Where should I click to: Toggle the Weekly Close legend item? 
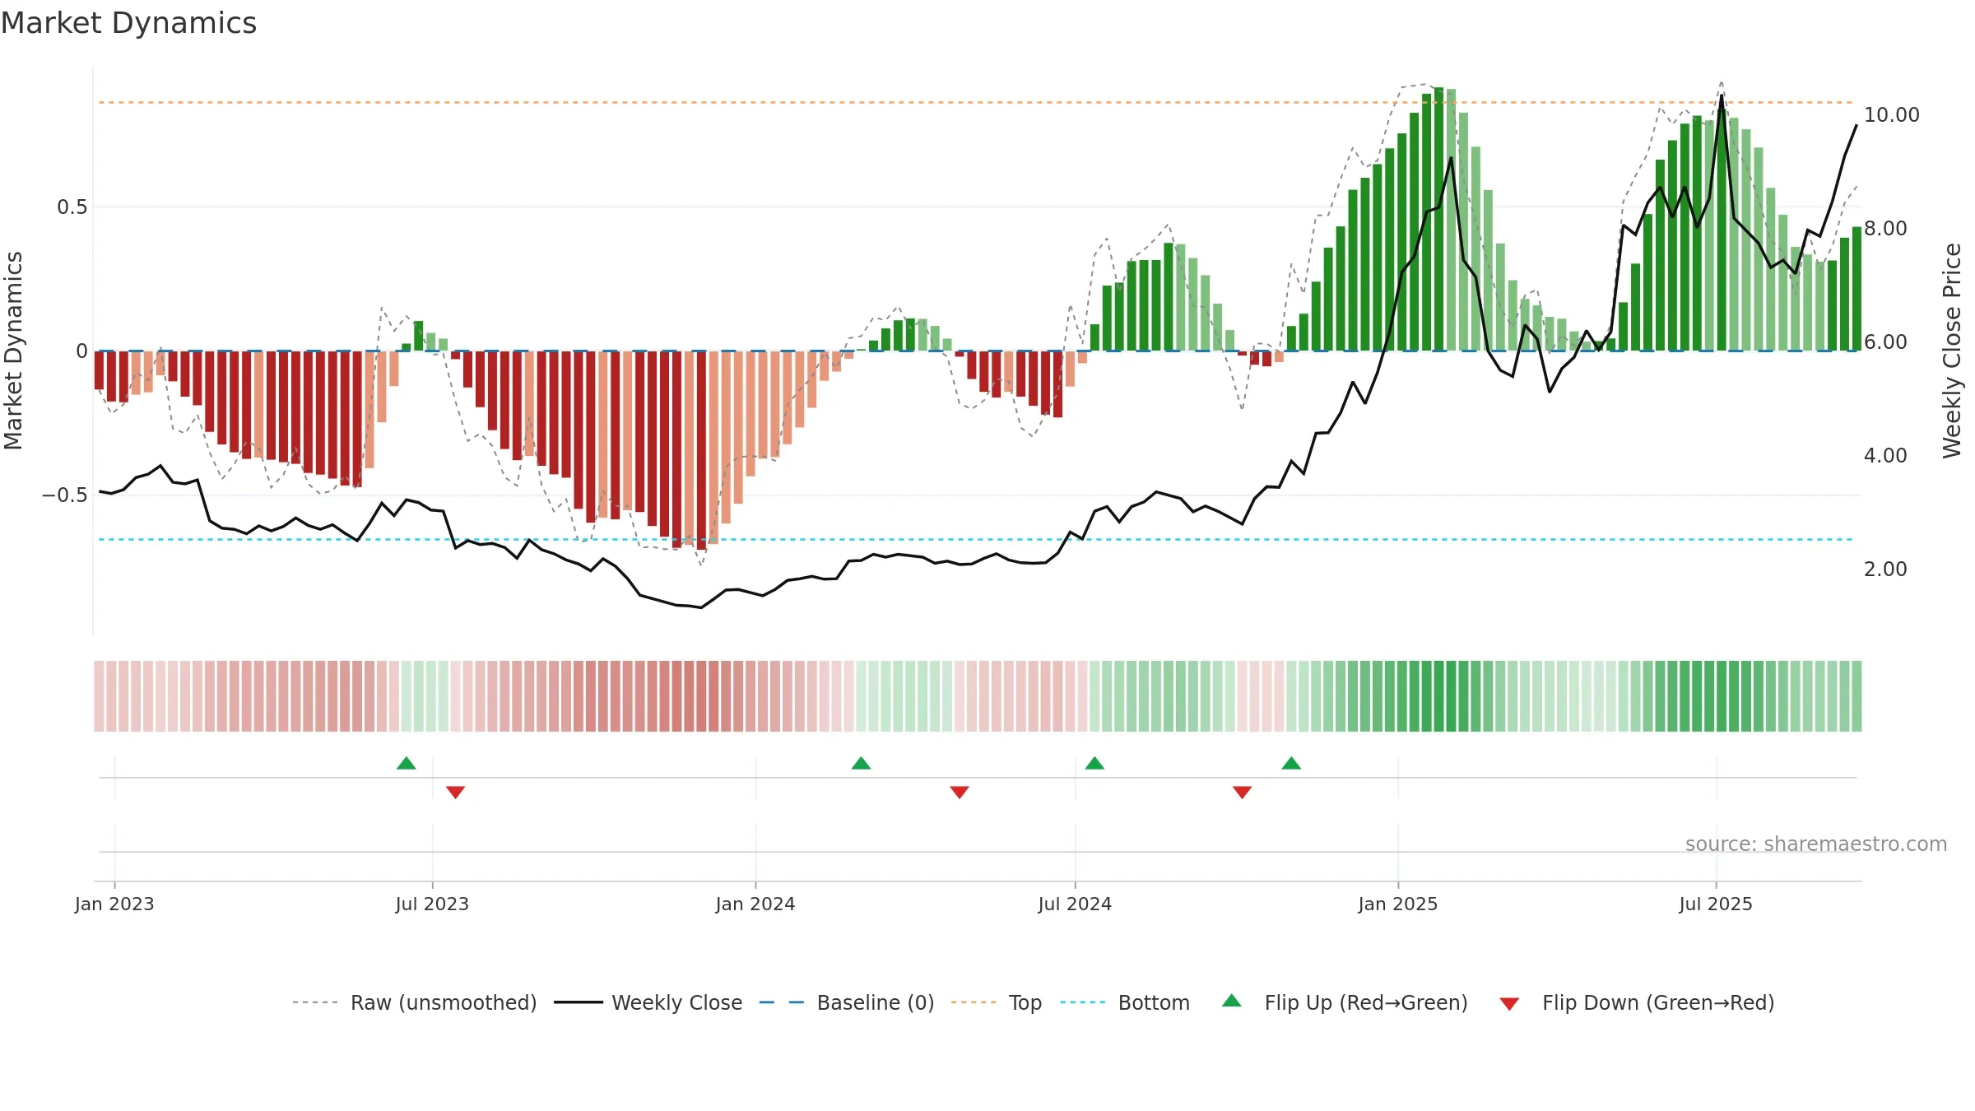(x=648, y=1002)
